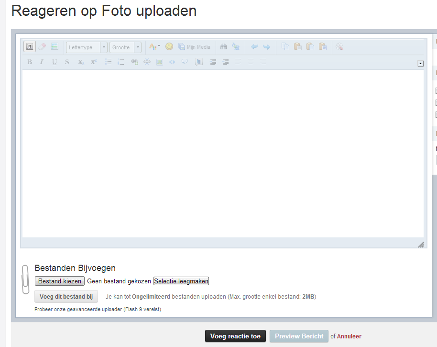Click the binoculars find icon

pos(223,46)
